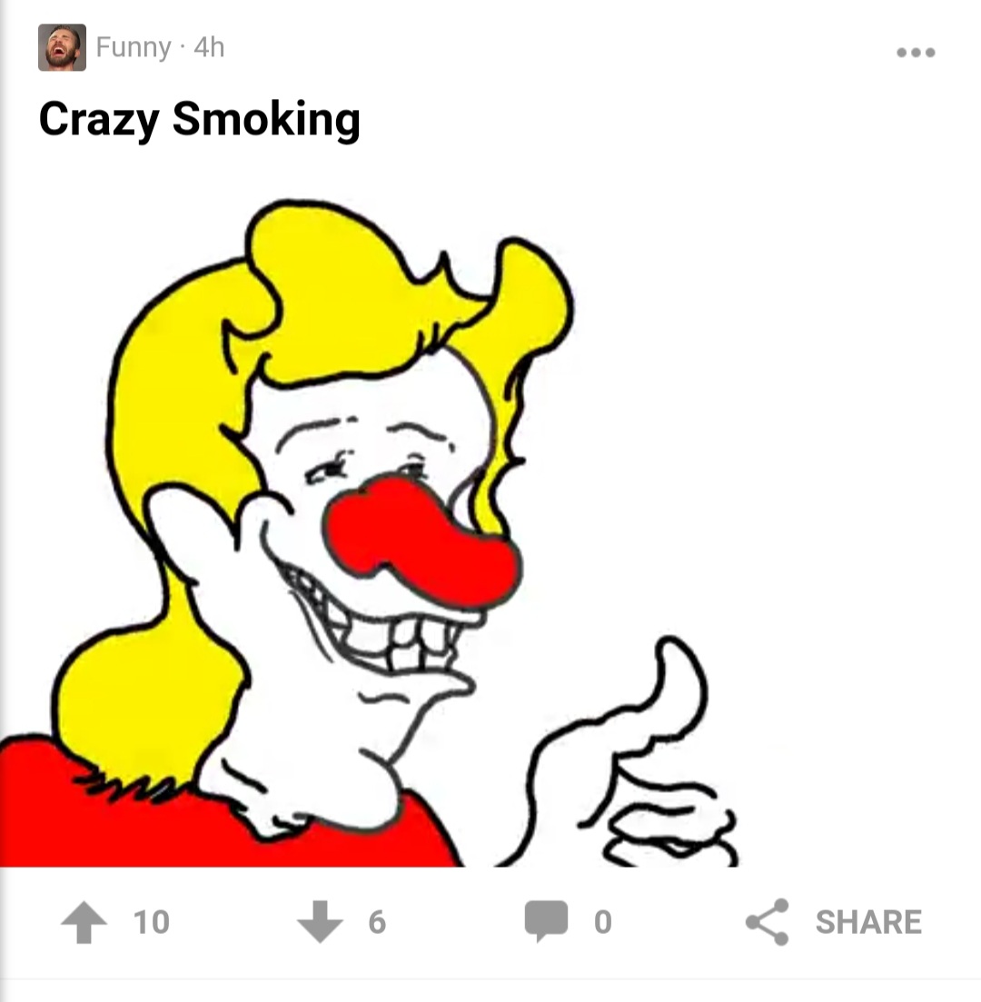Go to the Funny community name
Screen dimensions: 981x1002
134,47
